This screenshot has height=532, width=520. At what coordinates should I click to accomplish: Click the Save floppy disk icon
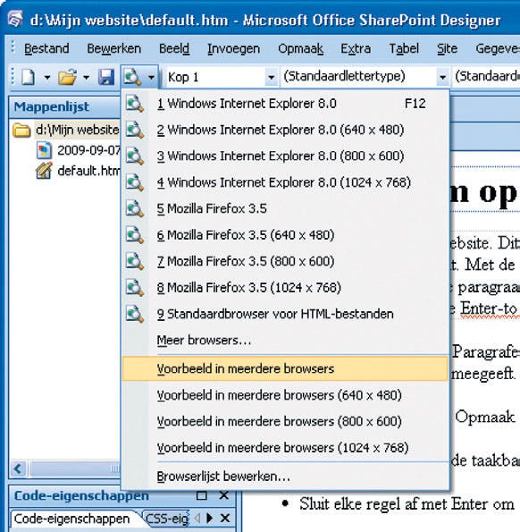point(106,78)
